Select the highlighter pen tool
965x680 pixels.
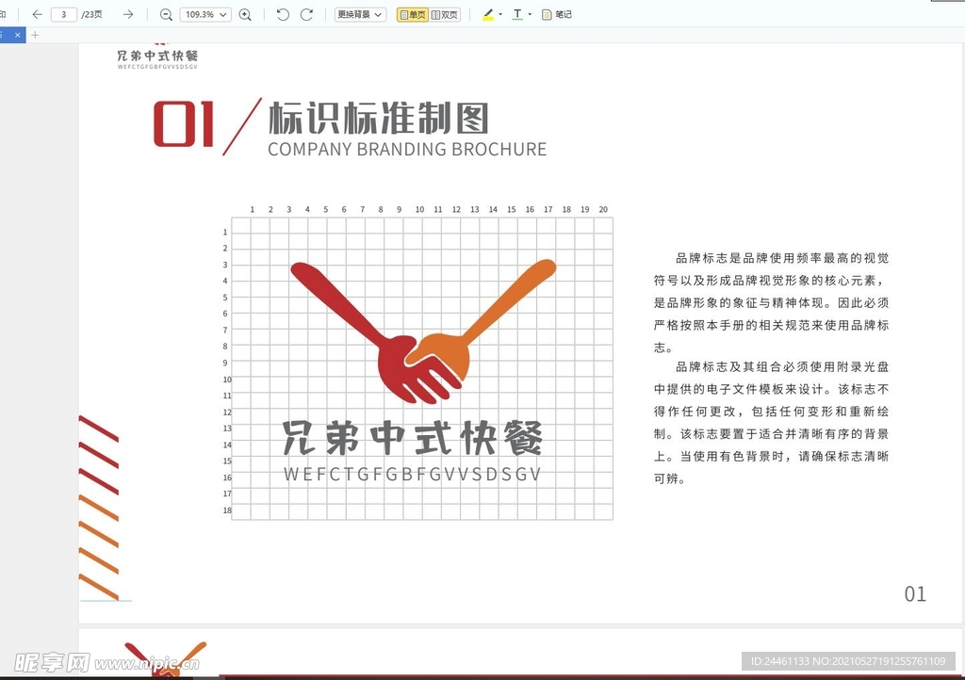(x=487, y=15)
